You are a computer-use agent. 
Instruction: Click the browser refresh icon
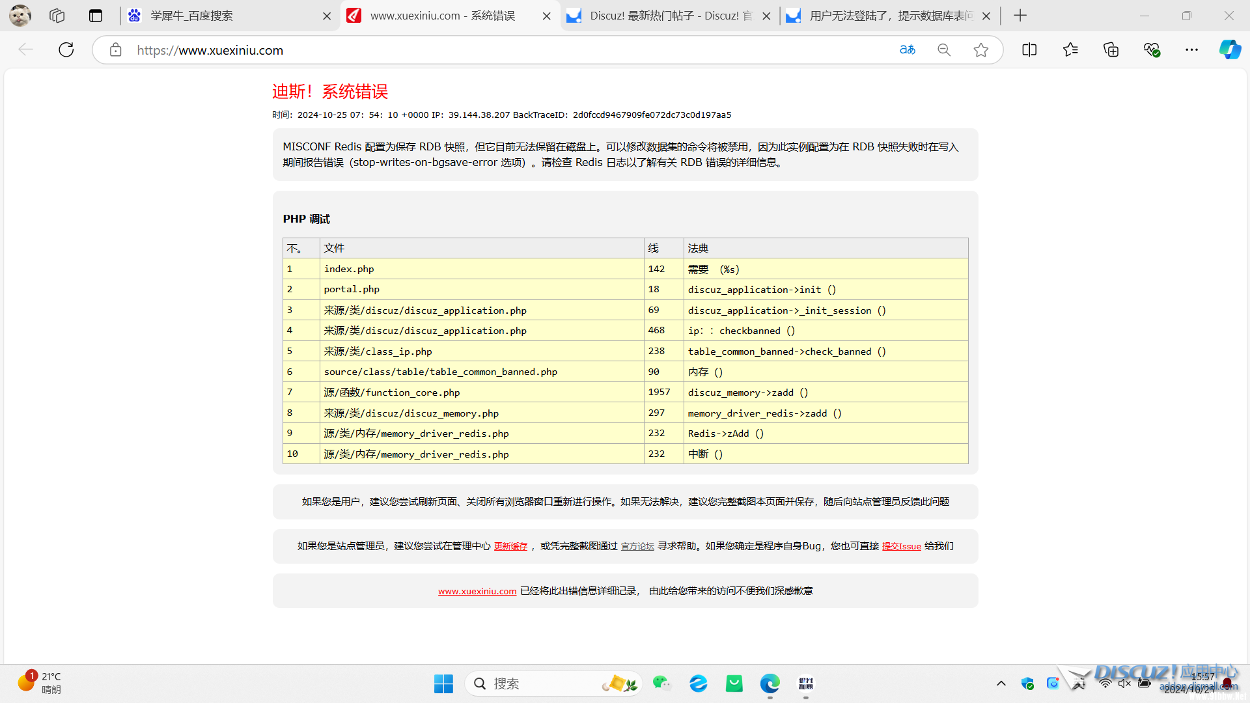pos(66,50)
